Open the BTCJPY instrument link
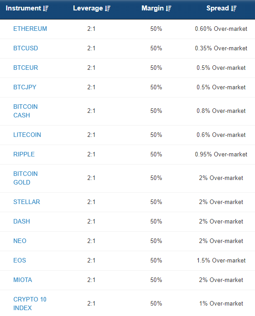 (x=25, y=87)
